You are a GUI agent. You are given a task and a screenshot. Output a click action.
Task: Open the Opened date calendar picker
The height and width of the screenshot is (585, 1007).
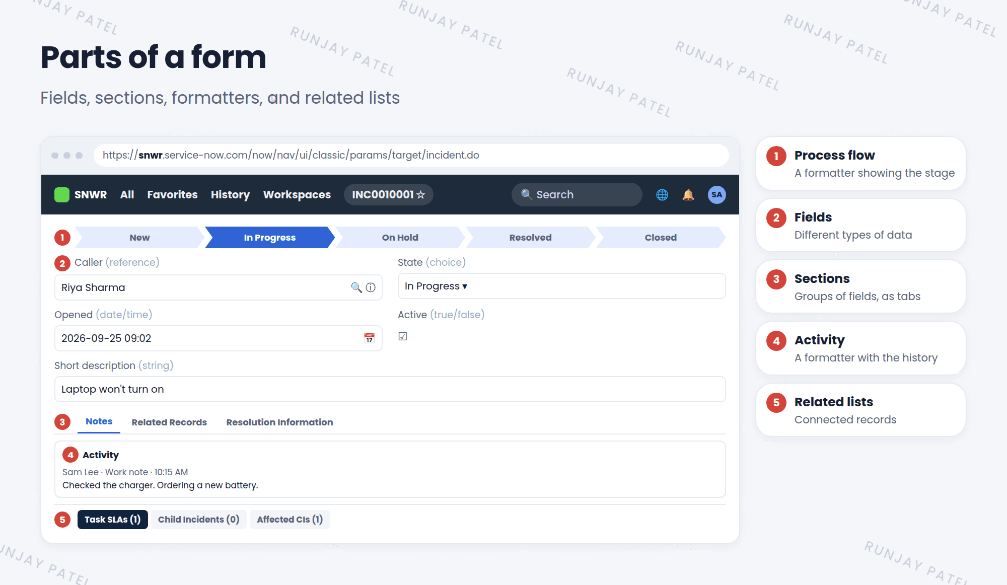[370, 338]
